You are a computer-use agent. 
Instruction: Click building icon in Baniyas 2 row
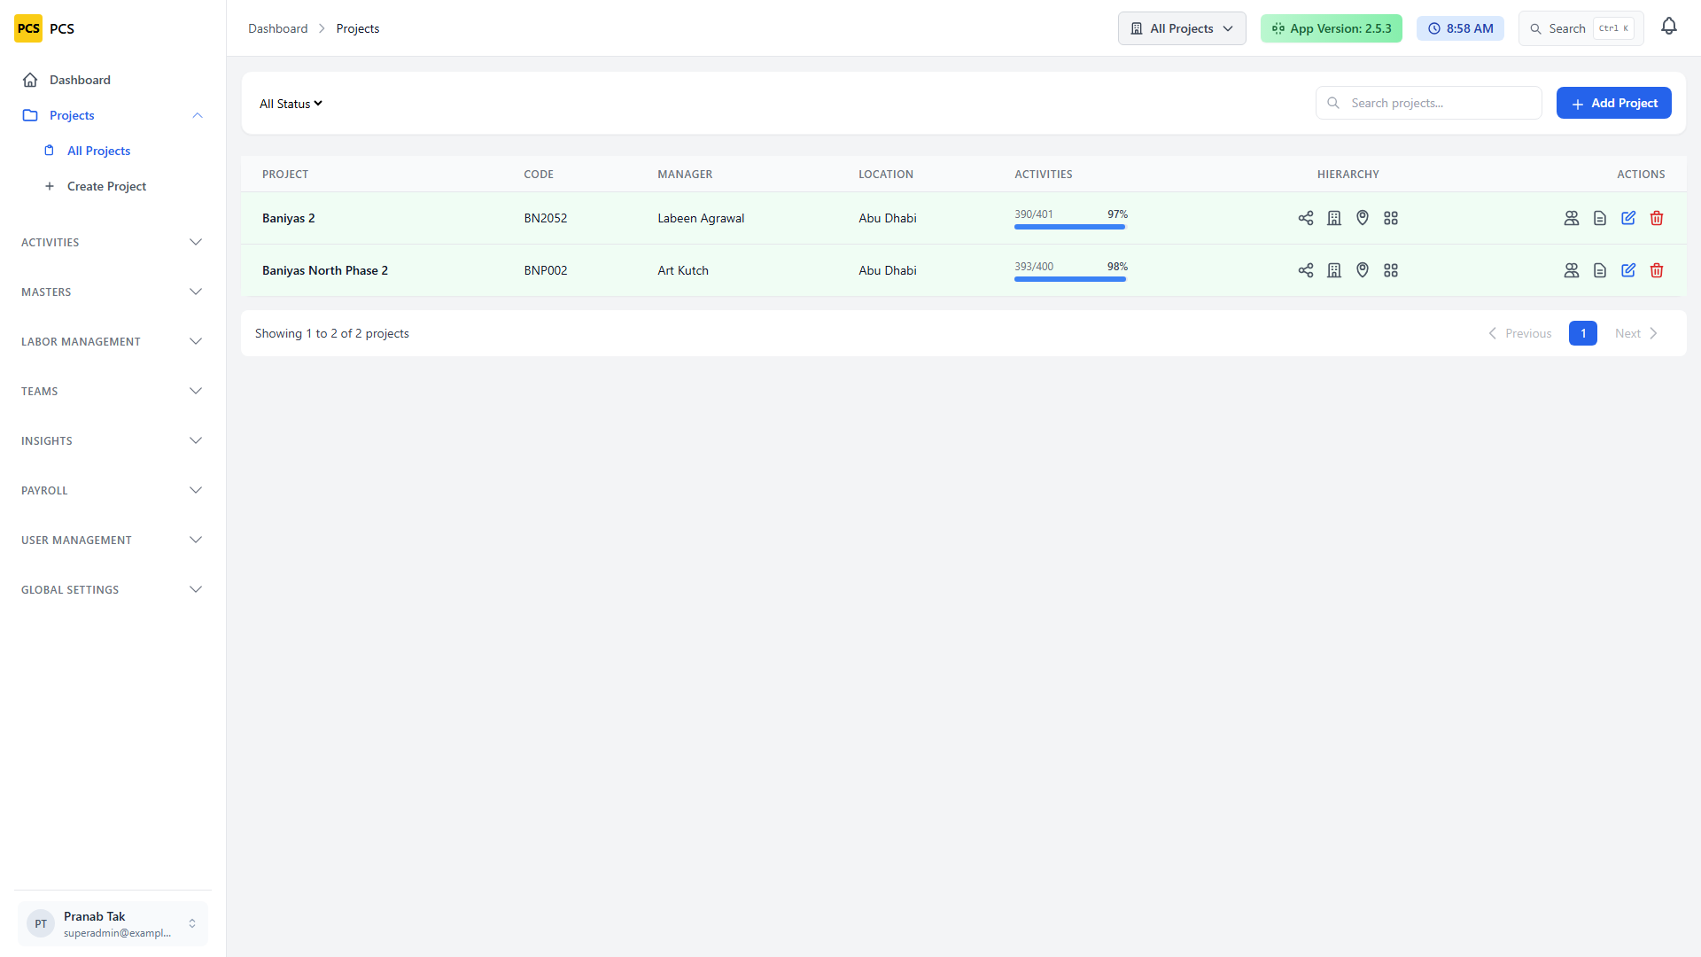1334,218
